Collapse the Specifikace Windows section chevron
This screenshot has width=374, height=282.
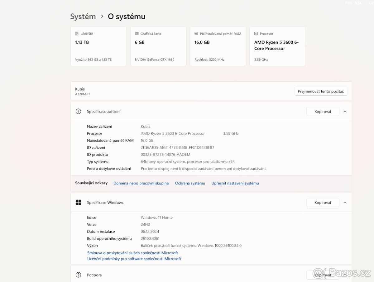[x=345, y=202]
